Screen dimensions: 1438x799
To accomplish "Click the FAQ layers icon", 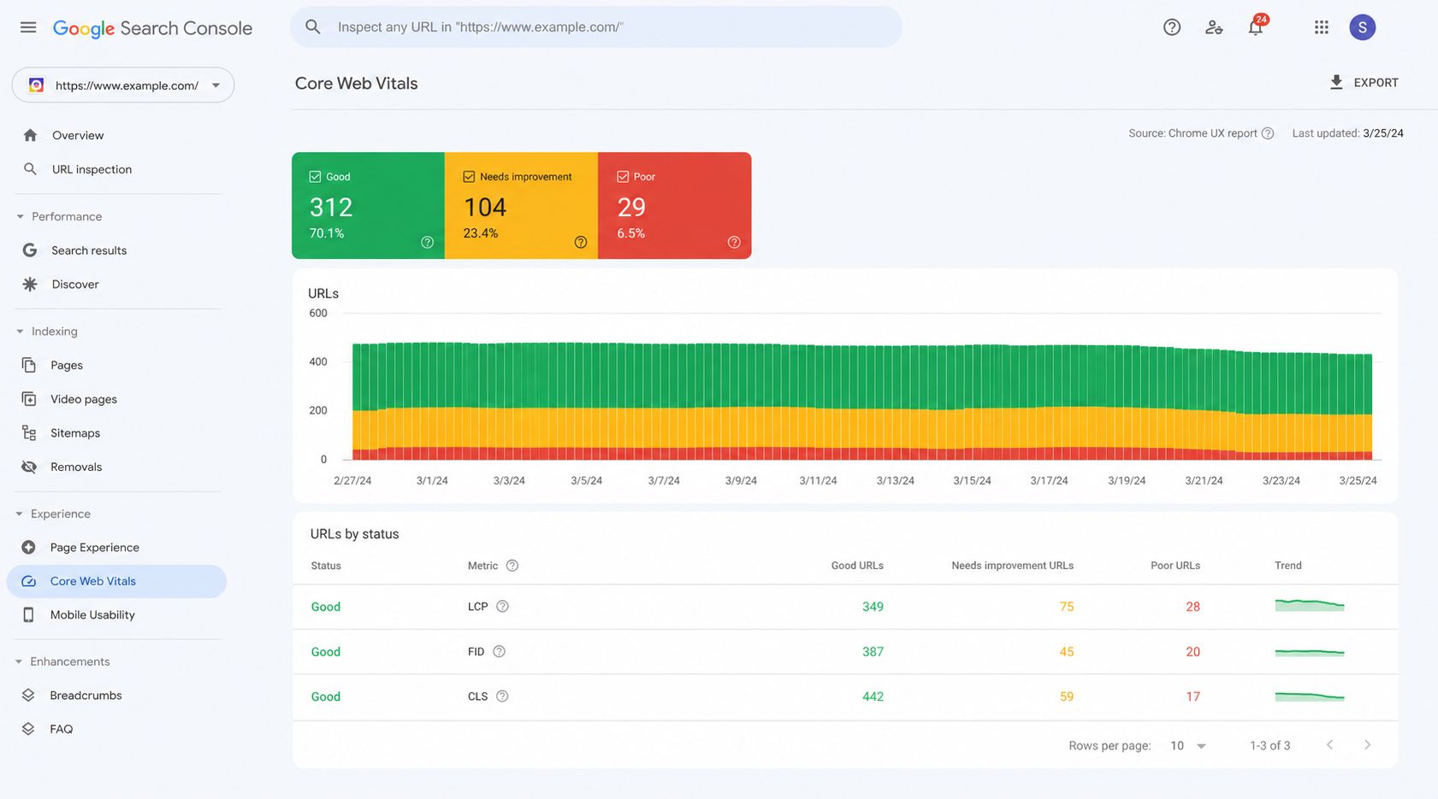I will pyautogui.click(x=29, y=729).
